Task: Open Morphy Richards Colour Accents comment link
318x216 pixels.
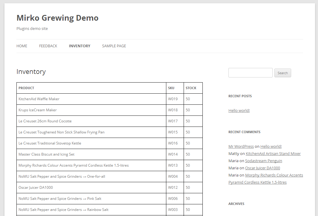Action: (266, 179)
